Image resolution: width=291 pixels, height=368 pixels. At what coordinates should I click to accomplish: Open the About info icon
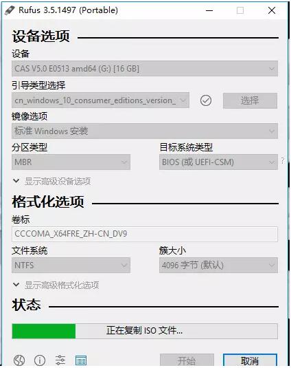[x=40, y=360]
